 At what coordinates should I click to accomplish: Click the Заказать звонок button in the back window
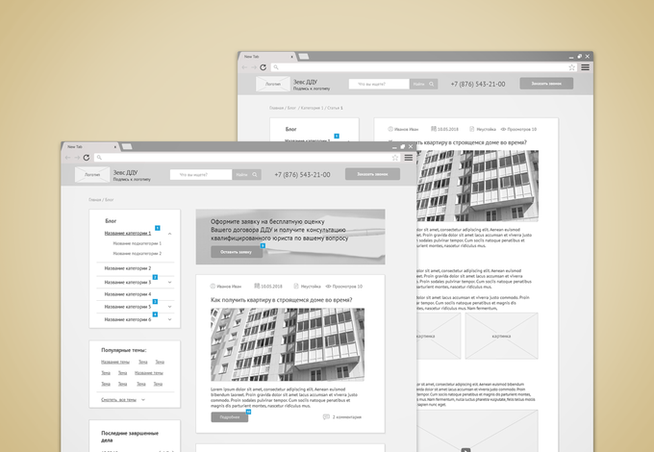pos(546,84)
